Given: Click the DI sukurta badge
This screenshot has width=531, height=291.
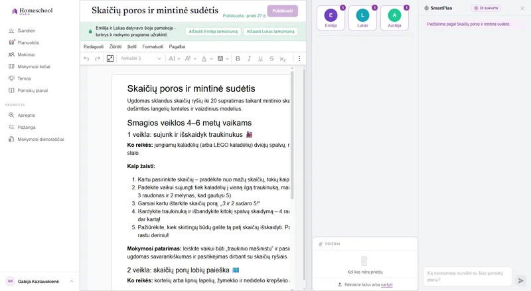Looking at the screenshot, I should (x=486, y=8).
